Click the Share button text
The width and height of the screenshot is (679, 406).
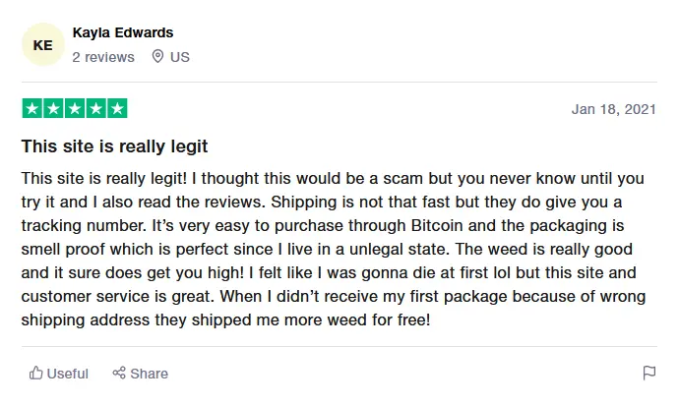149,374
